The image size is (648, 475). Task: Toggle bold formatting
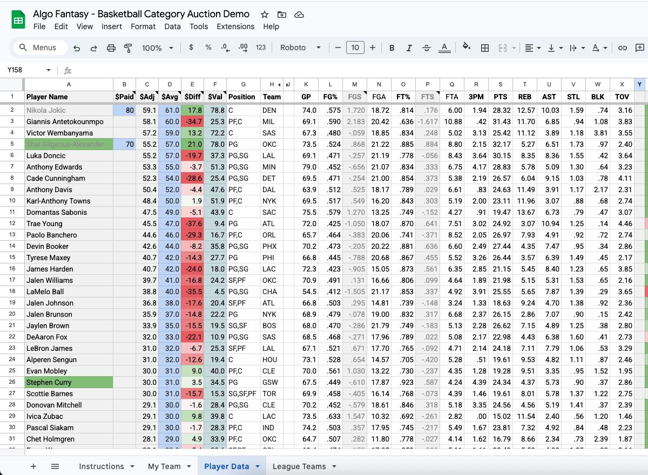[392, 48]
